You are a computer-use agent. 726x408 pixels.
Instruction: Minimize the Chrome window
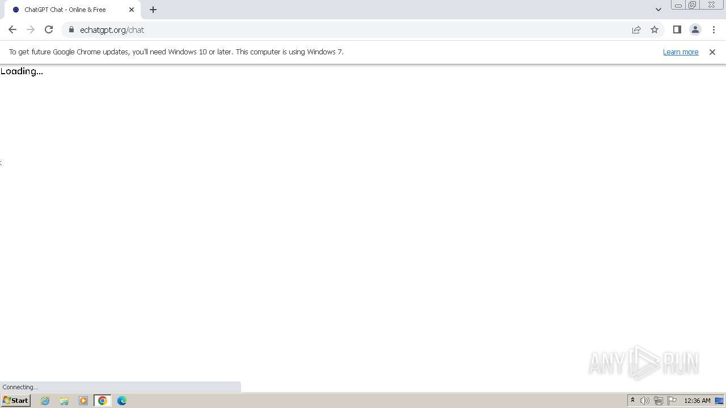pos(678,5)
